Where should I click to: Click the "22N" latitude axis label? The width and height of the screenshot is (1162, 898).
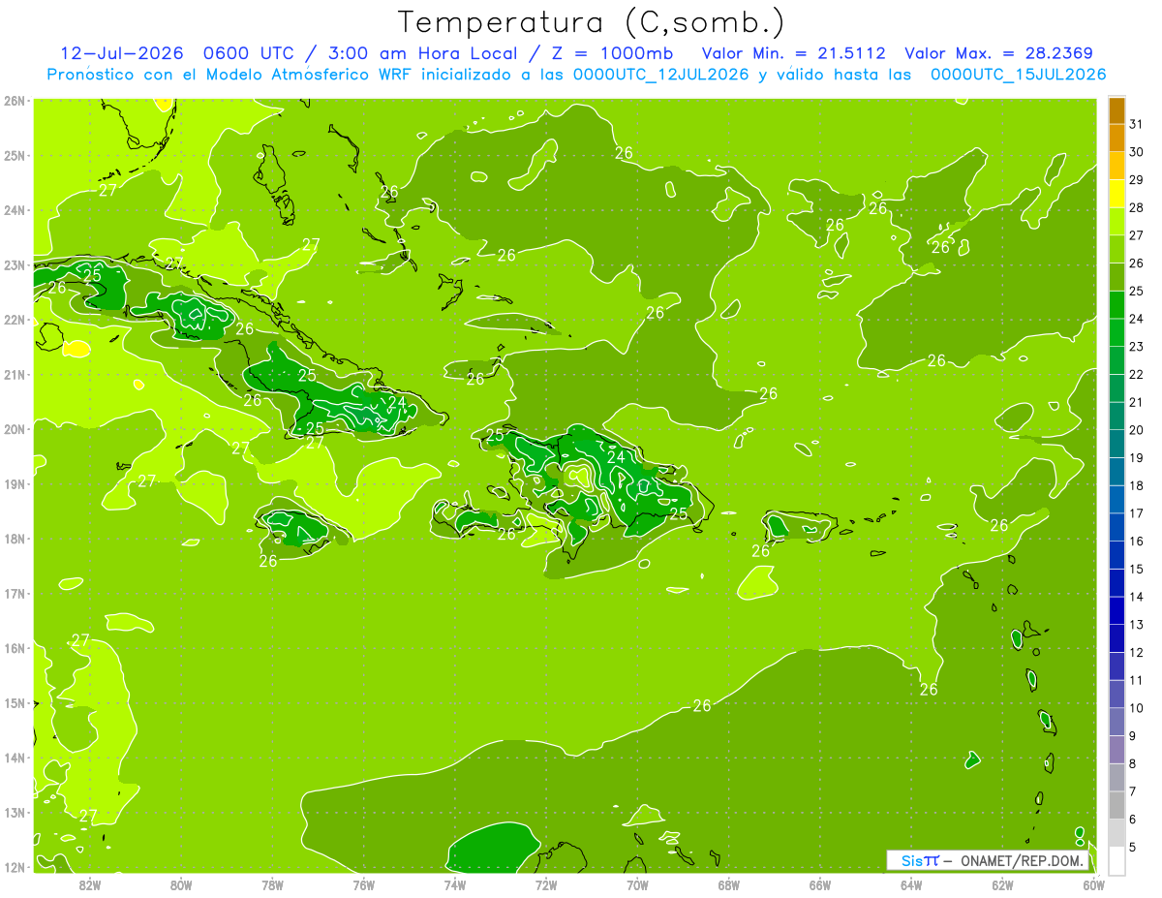(15, 320)
